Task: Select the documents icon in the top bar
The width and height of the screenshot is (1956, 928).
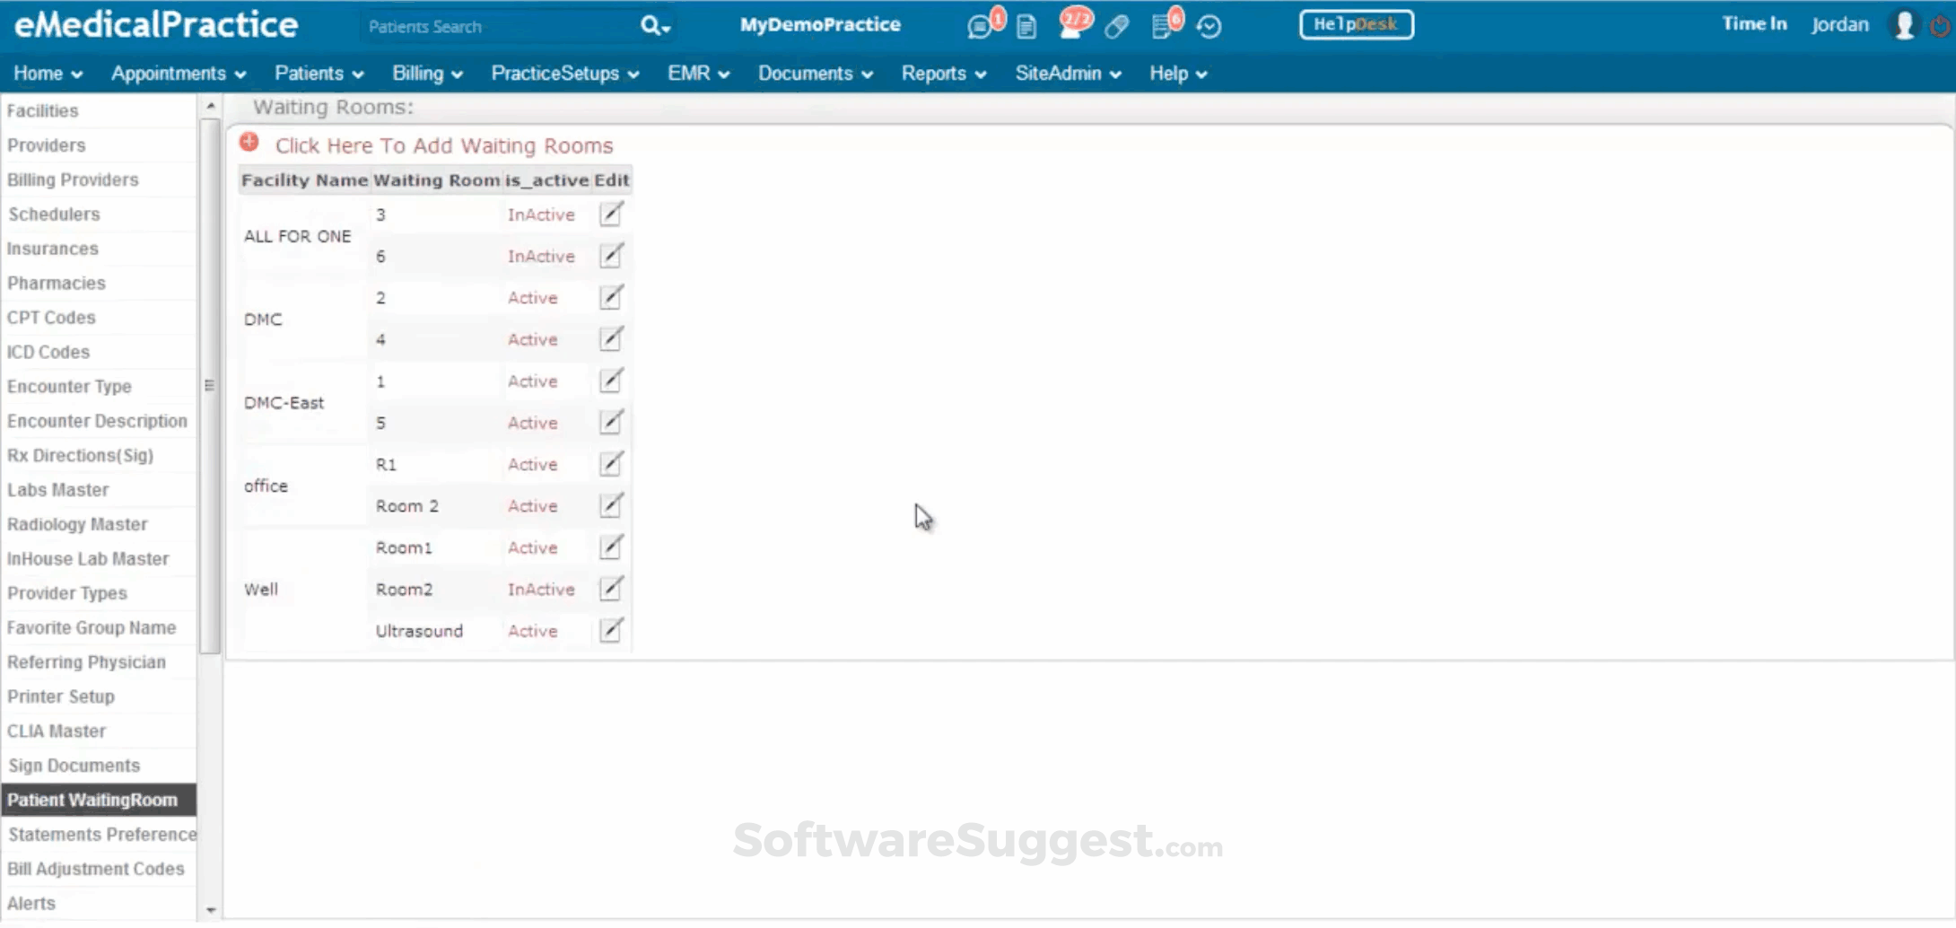Action: coord(1026,26)
